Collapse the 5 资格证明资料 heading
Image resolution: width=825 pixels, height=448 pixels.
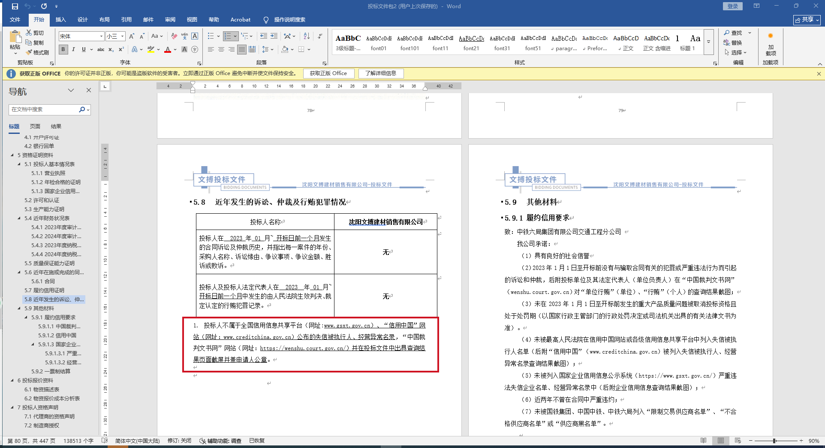(x=12, y=155)
